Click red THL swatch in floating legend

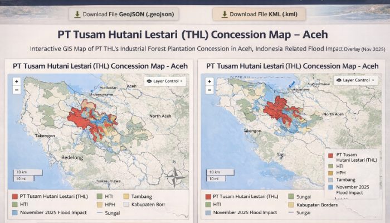click(x=330, y=156)
